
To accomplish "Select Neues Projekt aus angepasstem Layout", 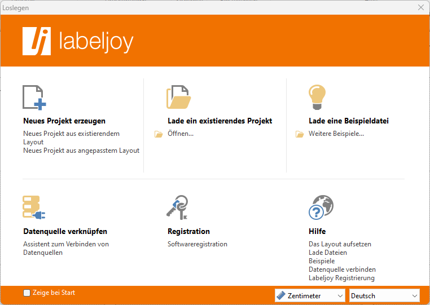I will 81,151.
